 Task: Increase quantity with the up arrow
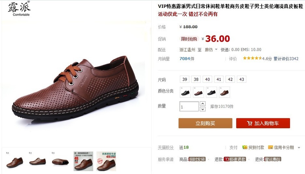202,104
